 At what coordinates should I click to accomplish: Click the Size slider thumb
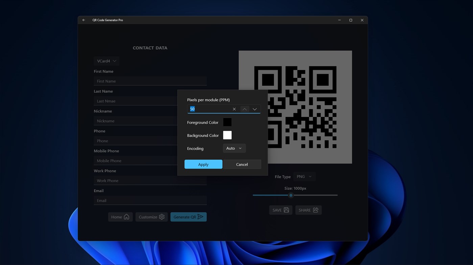291,195
